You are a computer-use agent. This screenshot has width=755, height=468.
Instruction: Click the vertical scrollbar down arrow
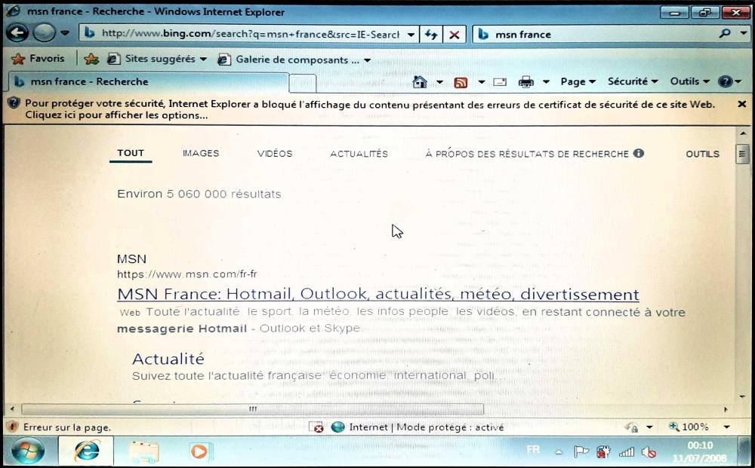pos(742,397)
